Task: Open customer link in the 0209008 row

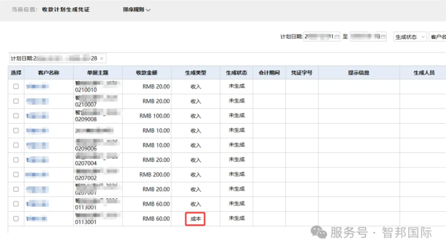Action: (x=38, y=115)
